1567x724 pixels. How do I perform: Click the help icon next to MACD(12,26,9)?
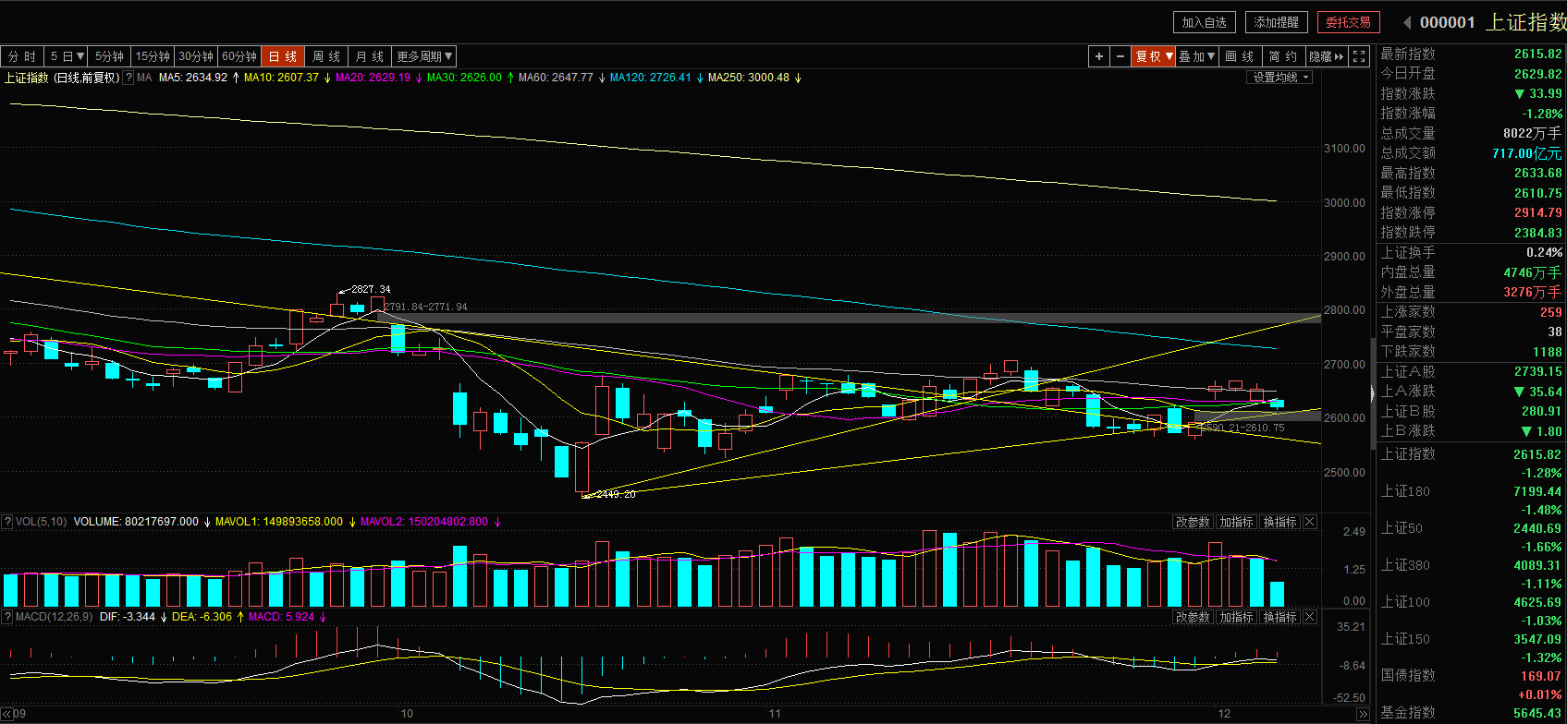(x=7, y=617)
